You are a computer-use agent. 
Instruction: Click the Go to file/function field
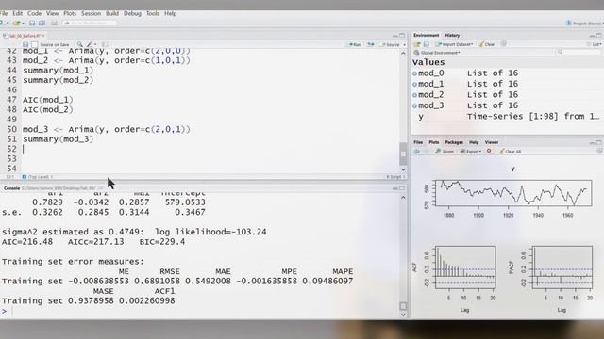click(90, 24)
